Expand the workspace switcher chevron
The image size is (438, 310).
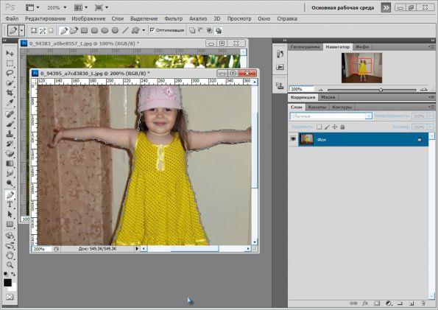(386, 7)
